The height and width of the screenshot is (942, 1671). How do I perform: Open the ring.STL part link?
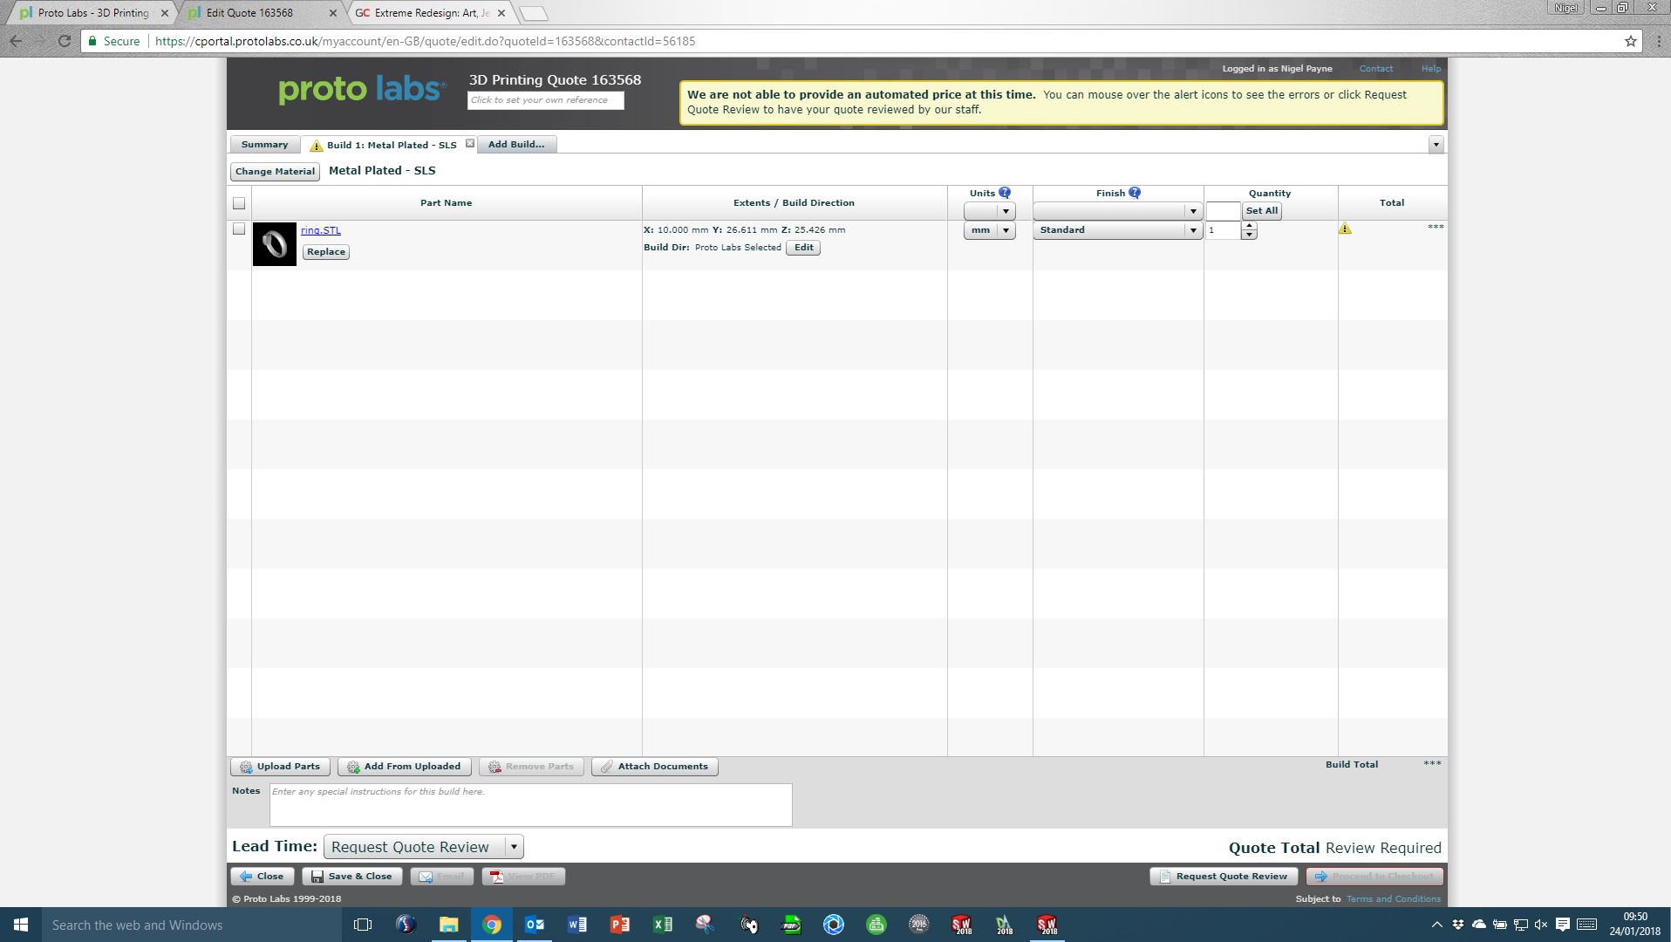tap(321, 230)
